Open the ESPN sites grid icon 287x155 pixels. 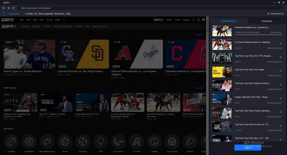coord(194,20)
